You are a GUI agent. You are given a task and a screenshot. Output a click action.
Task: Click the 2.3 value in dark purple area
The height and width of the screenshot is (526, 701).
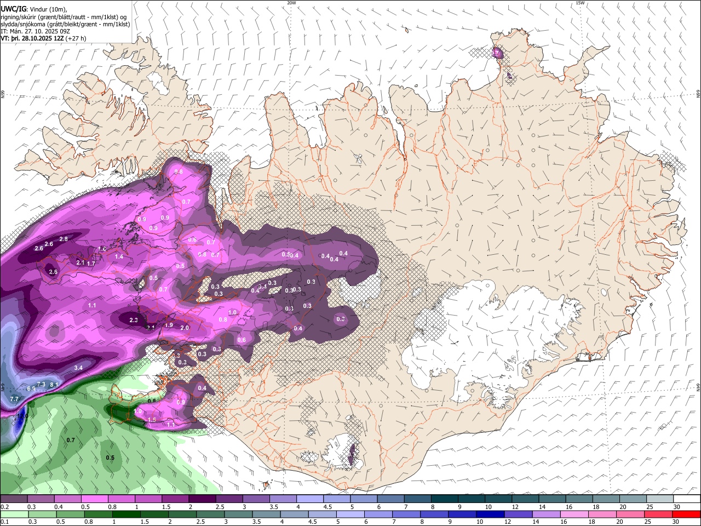tap(134, 320)
